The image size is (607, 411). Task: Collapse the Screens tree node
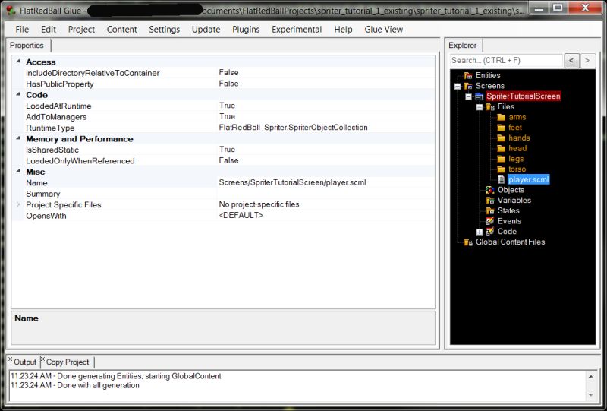click(x=458, y=86)
